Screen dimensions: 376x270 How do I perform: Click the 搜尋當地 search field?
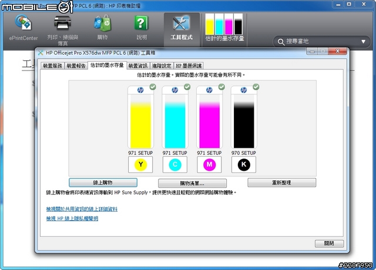(x=321, y=42)
